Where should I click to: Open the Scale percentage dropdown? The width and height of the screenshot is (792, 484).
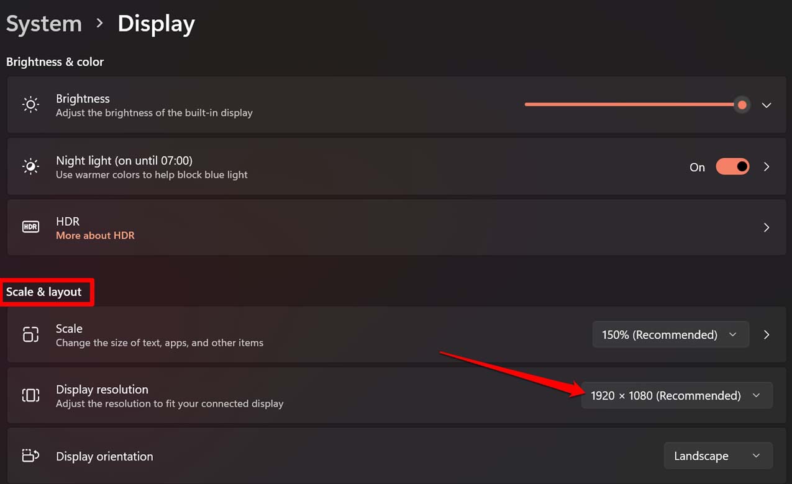(x=670, y=334)
